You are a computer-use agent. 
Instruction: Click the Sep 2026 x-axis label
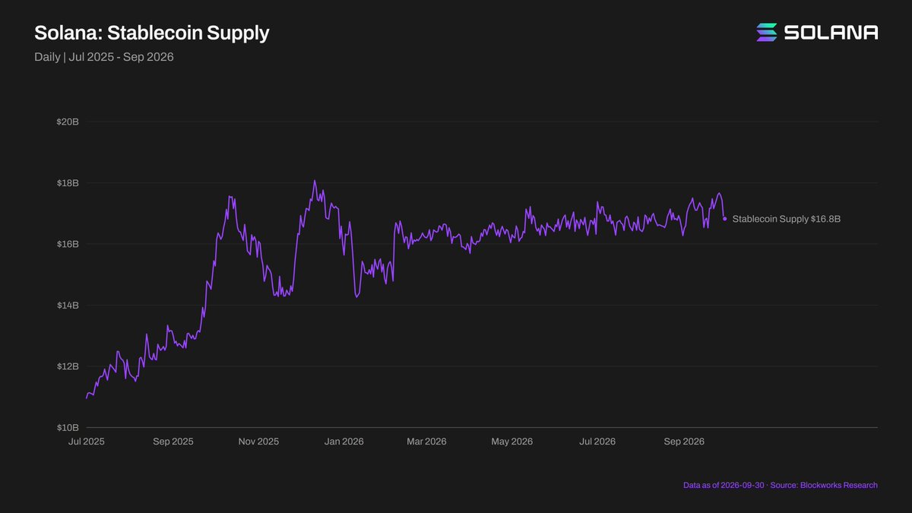[683, 442]
